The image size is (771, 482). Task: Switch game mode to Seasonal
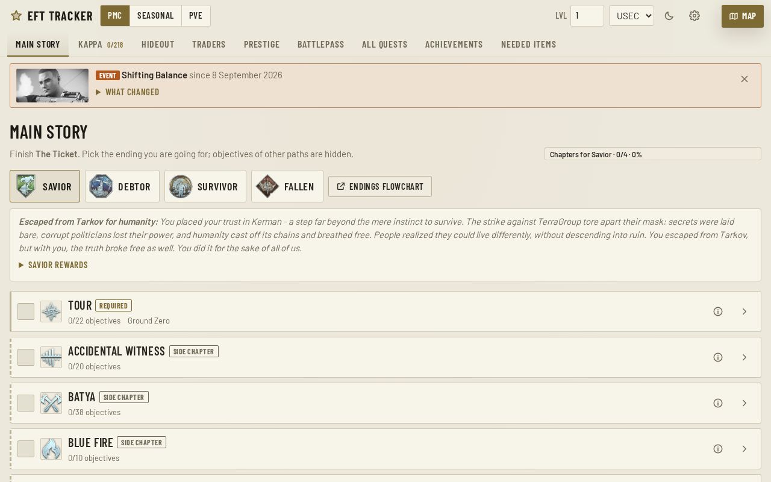coord(155,16)
